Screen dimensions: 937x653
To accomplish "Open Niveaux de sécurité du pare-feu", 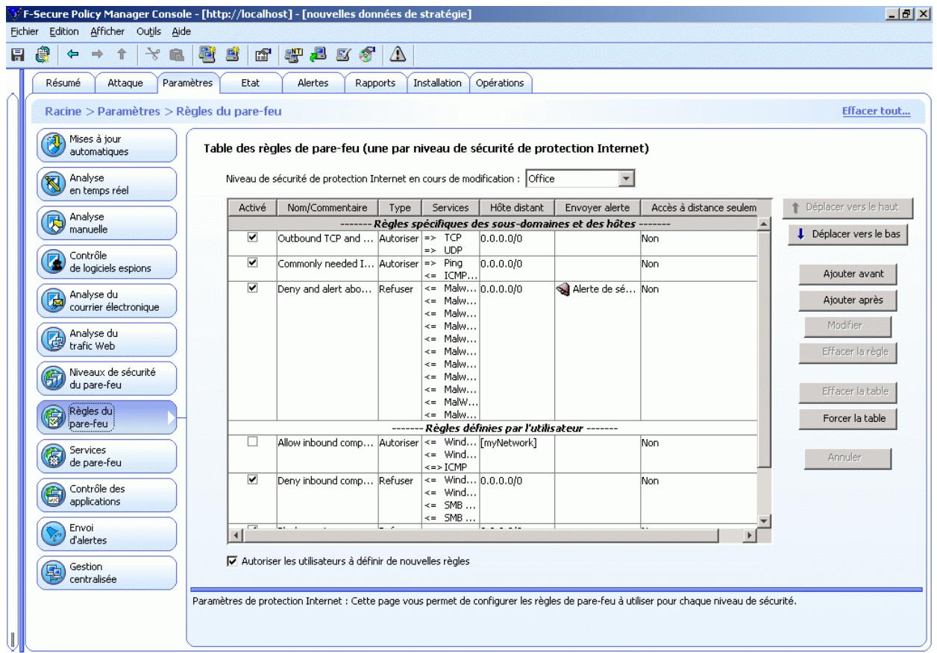I will [107, 379].
